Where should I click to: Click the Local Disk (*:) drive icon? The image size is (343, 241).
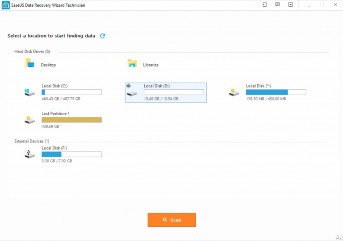[234, 92]
